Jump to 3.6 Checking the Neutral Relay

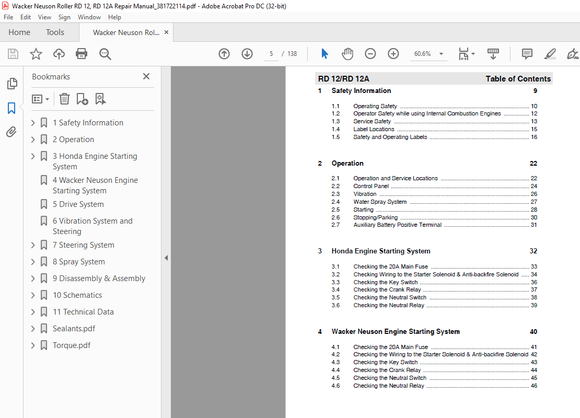pos(434,305)
